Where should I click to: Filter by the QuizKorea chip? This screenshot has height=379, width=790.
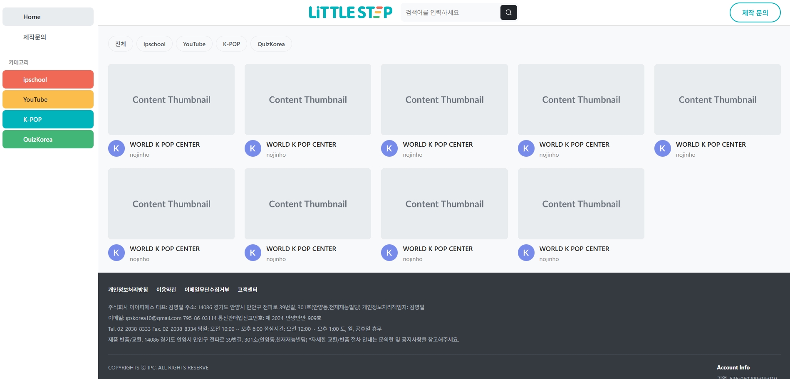point(271,44)
